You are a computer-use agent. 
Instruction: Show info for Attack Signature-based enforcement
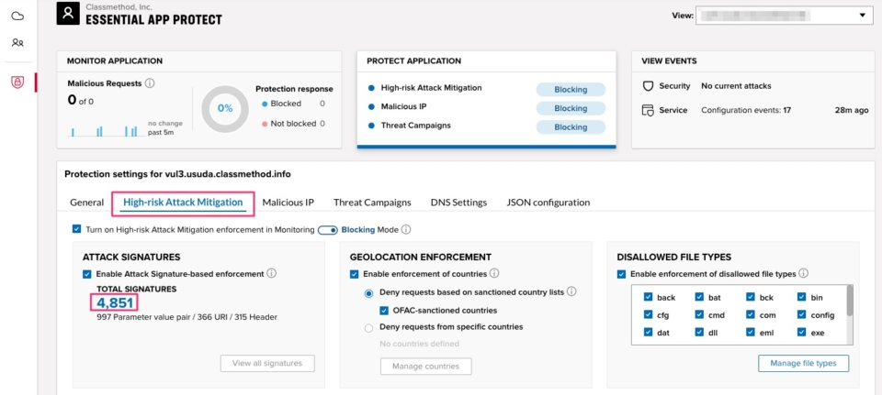[x=272, y=274]
